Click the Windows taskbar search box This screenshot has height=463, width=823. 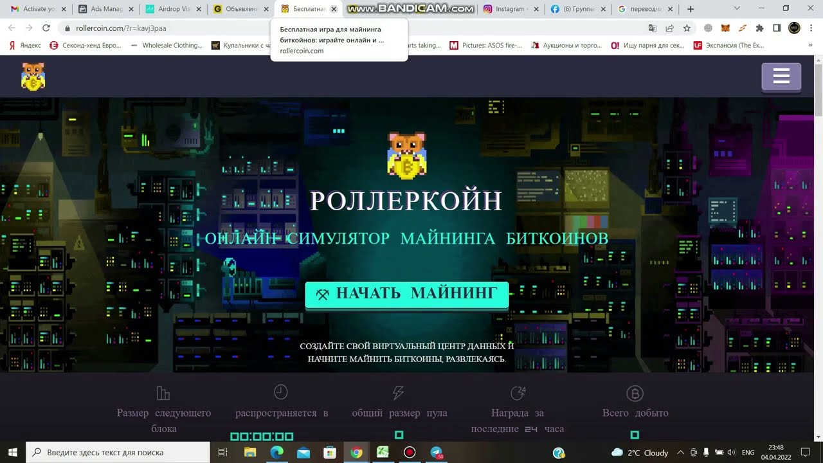click(x=118, y=452)
